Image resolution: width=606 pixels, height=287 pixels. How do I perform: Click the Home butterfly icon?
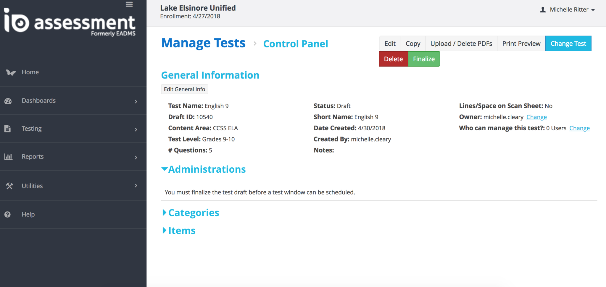pyautogui.click(x=11, y=72)
